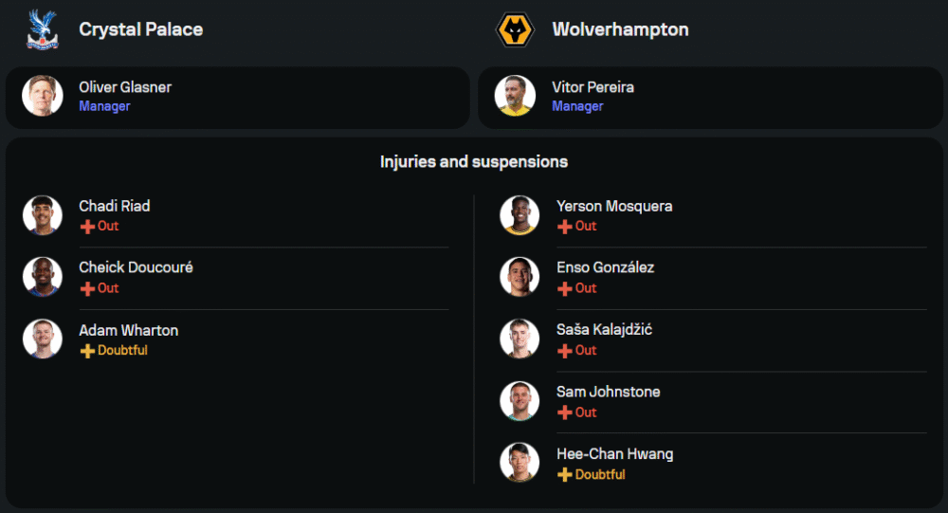The image size is (948, 513).
Task: Click the Injuries and suspensions heading
Action: (474, 161)
